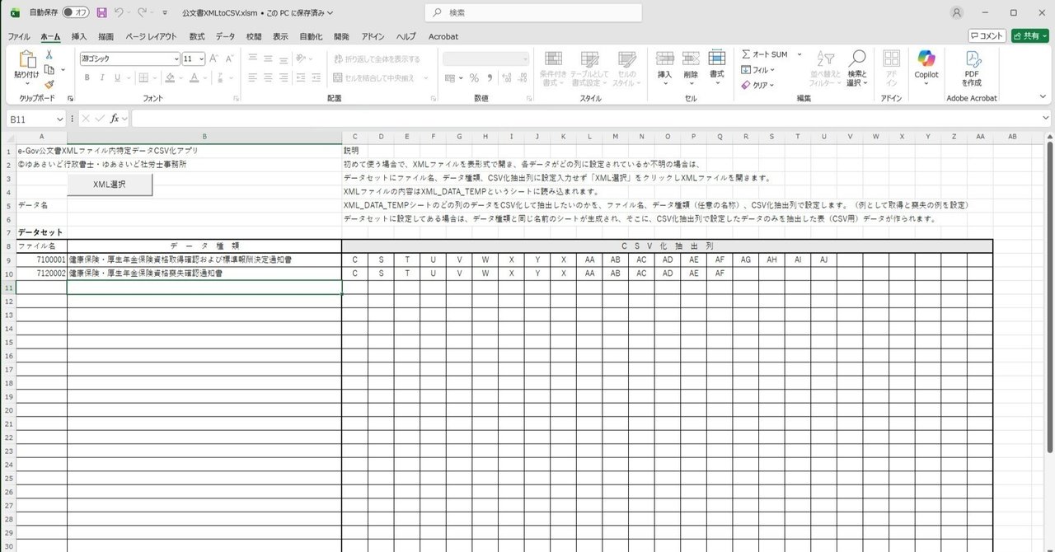Click the AutoSUM (オートSUM) icon

[746, 54]
